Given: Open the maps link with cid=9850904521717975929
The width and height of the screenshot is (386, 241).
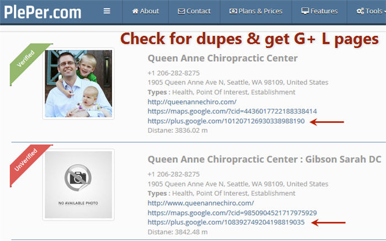Looking at the screenshot, I should (x=232, y=213).
